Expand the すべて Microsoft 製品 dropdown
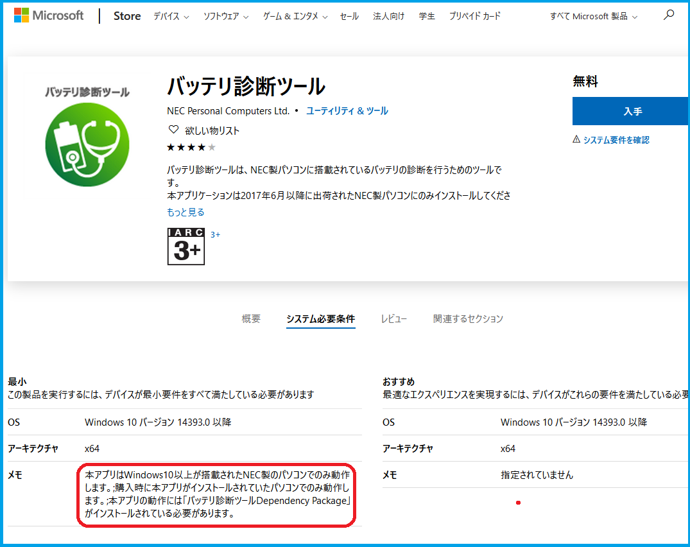 (x=593, y=16)
